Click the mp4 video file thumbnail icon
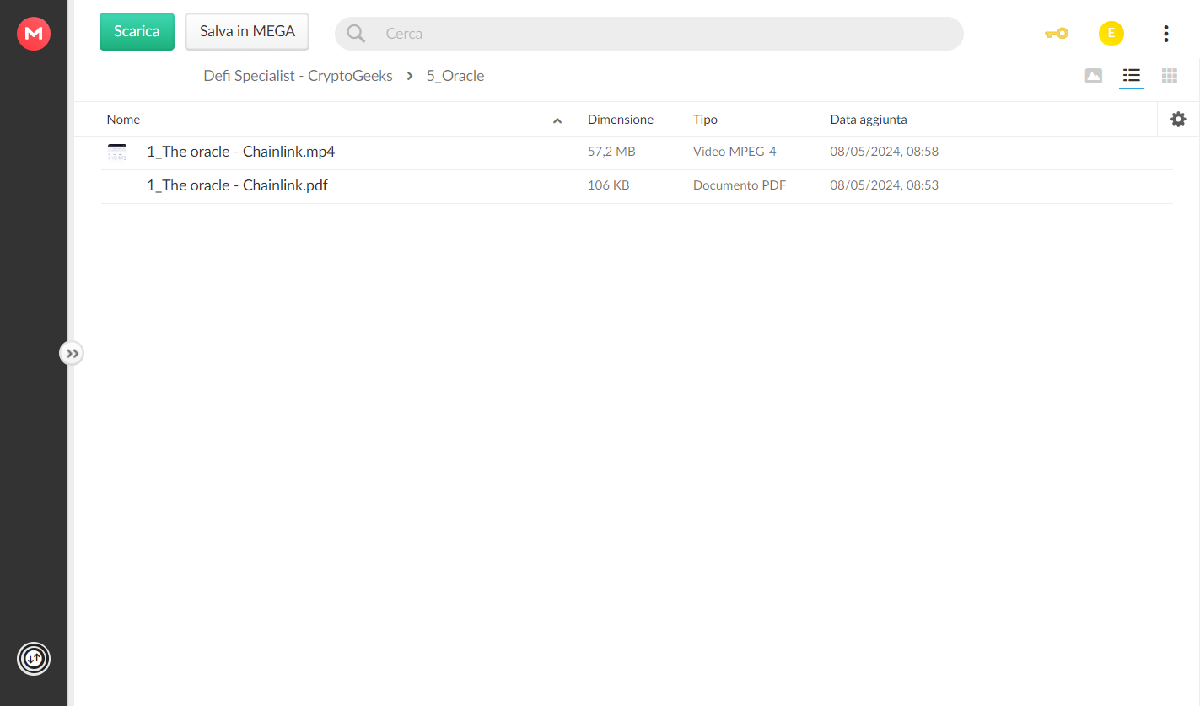The width and height of the screenshot is (1200, 706). click(117, 152)
